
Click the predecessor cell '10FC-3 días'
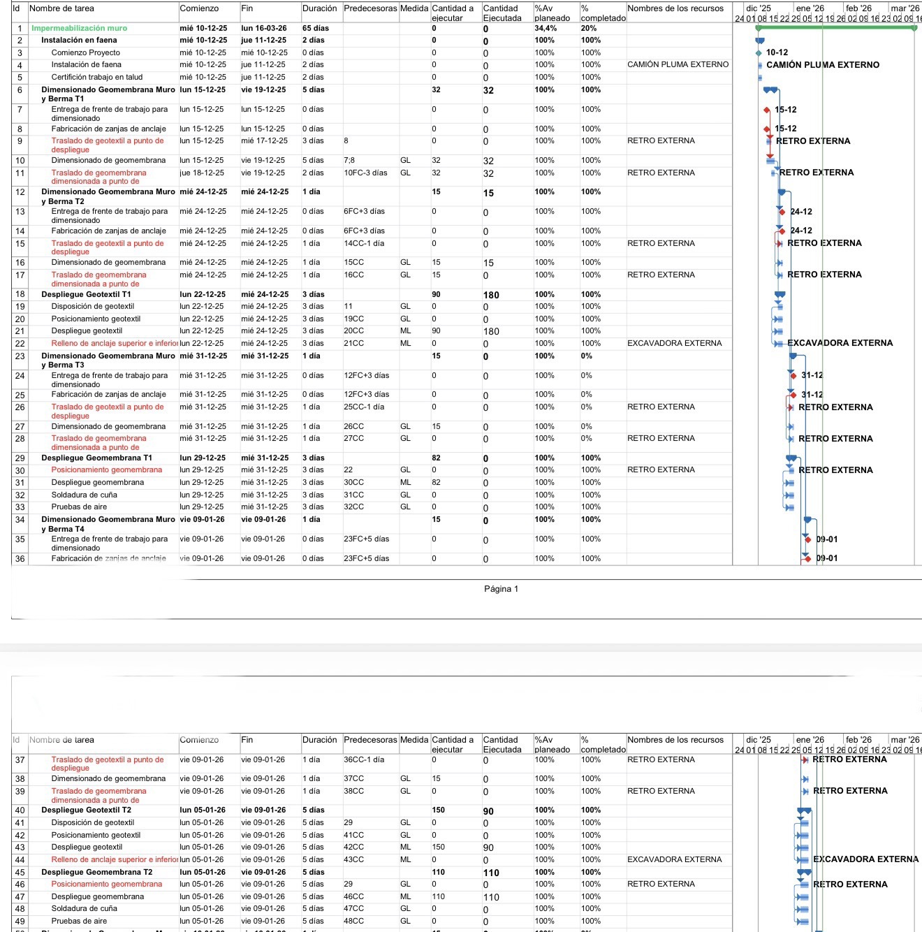point(365,173)
